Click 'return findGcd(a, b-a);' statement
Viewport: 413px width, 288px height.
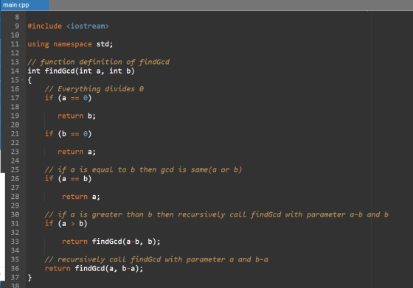94,269
